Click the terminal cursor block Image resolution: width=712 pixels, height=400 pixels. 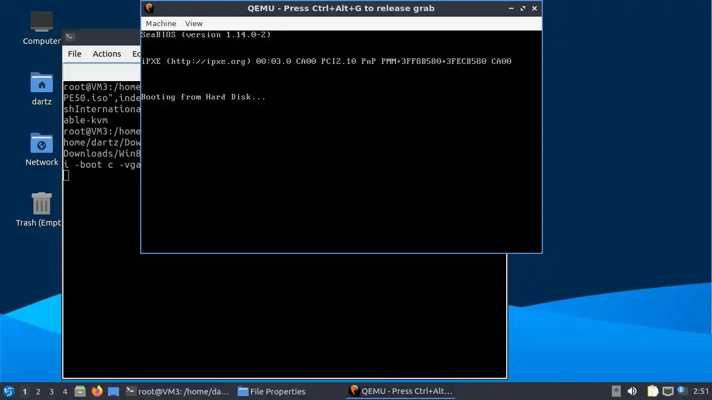point(66,176)
